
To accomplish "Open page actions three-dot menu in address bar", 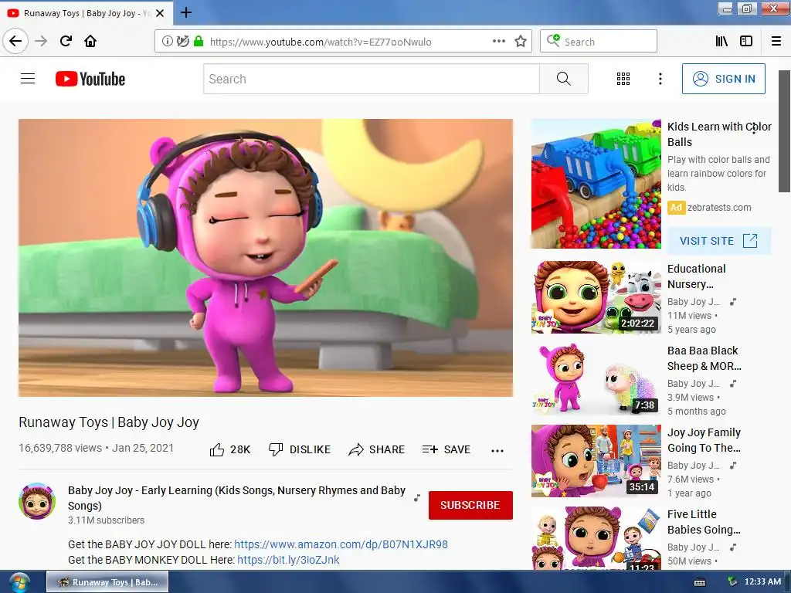I will pos(499,42).
